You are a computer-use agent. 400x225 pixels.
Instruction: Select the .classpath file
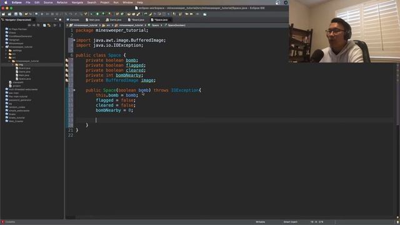18,82
